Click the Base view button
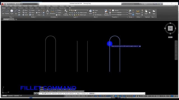This screenshot has height=100, width=179. tap(154, 12)
